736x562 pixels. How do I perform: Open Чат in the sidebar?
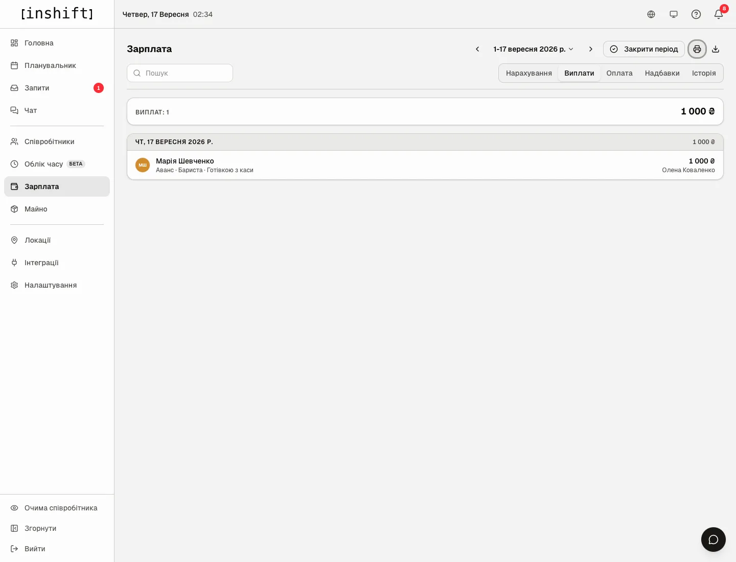coord(57,110)
